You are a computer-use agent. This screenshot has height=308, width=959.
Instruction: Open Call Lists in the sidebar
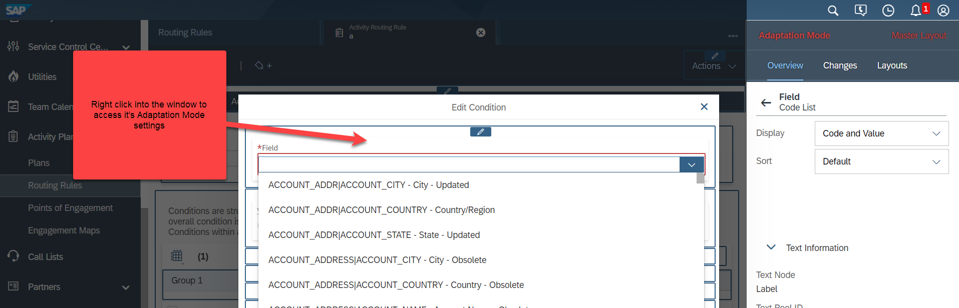click(46, 257)
